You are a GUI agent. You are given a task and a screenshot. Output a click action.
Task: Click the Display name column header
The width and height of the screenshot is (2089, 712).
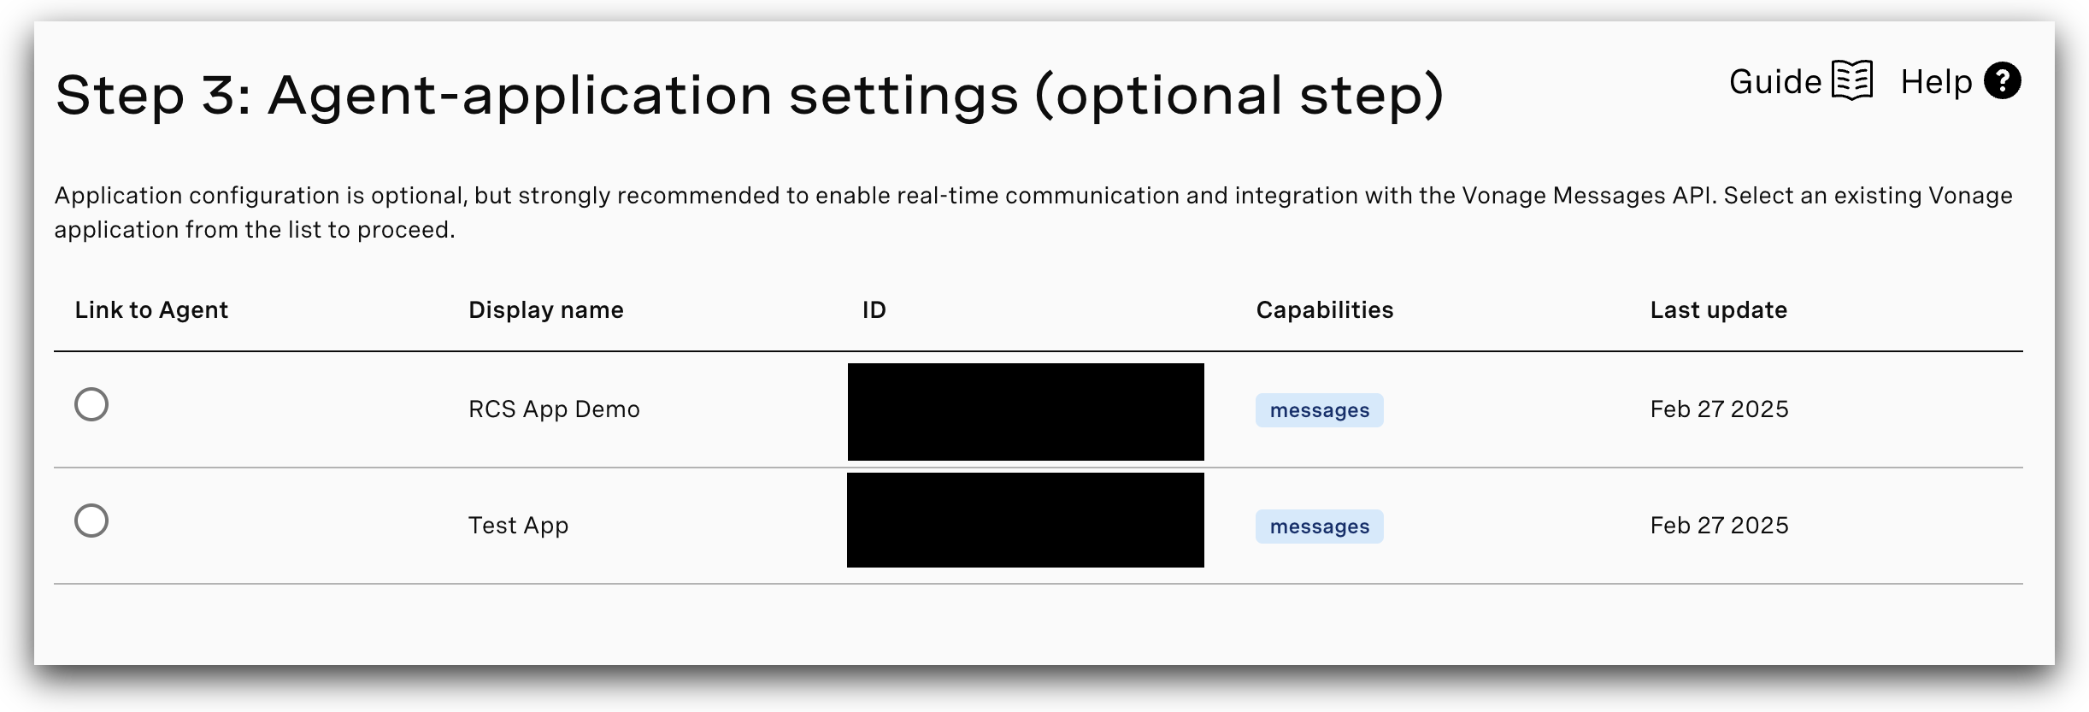[546, 310]
